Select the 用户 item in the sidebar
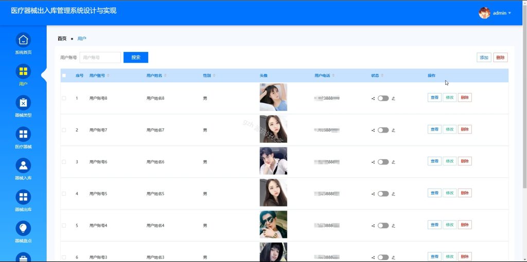 23,76
